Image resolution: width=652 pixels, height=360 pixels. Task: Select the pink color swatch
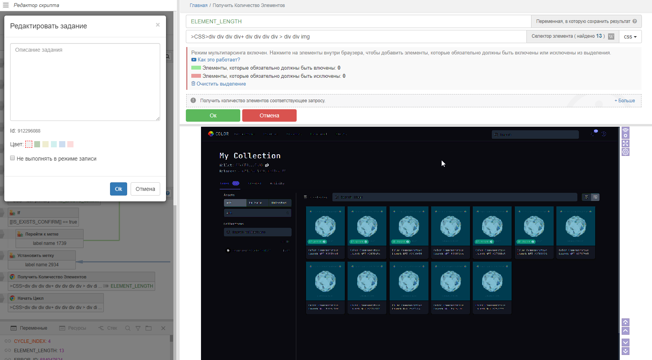[70, 144]
